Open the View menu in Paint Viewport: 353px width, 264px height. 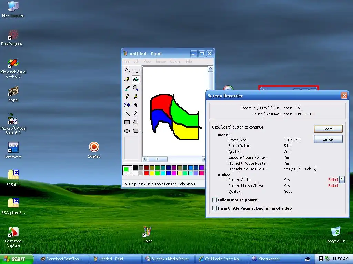pos(148,61)
